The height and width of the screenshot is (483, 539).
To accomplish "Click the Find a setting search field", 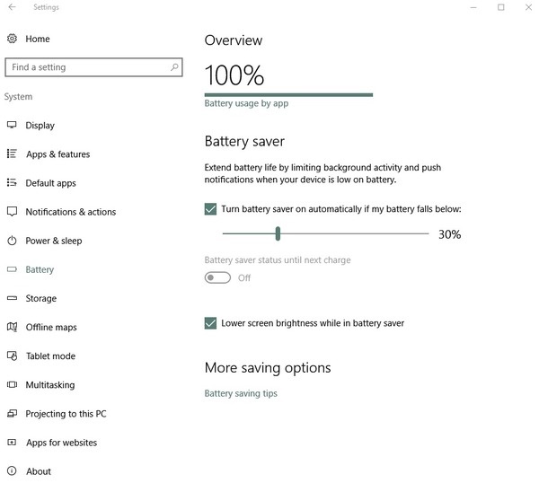I will click(93, 67).
